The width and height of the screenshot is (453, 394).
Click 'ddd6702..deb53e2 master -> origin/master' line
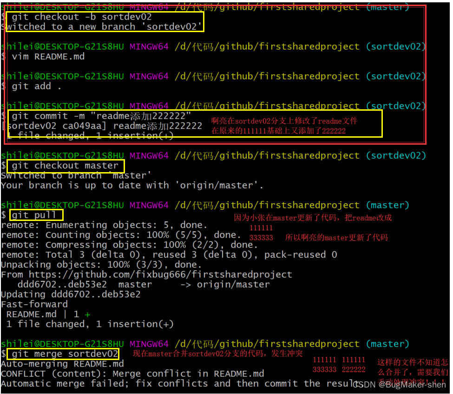coord(144,284)
